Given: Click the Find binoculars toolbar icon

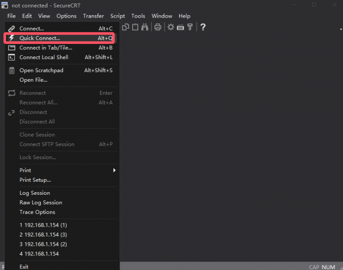Looking at the screenshot, I should (x=145, y=27).
